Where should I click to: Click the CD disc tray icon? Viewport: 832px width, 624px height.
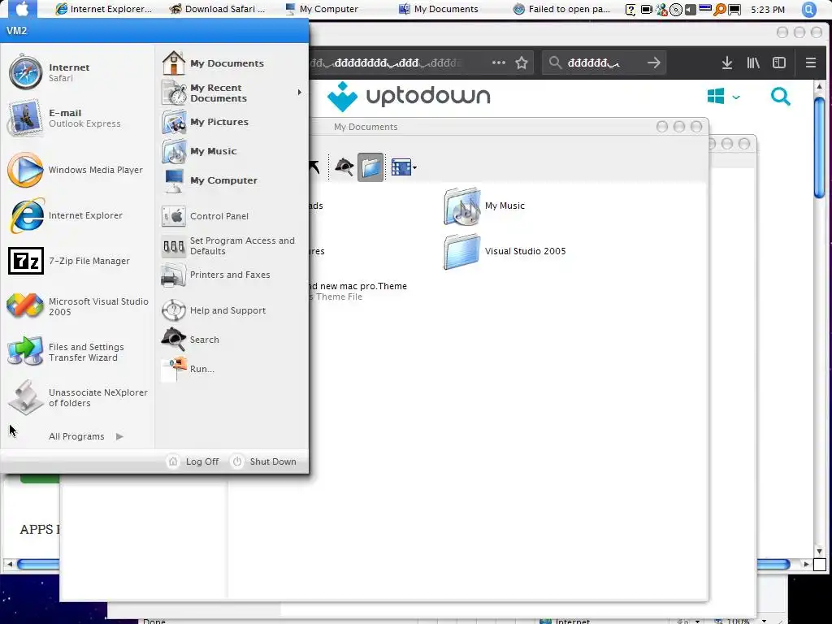coord(676,10)
